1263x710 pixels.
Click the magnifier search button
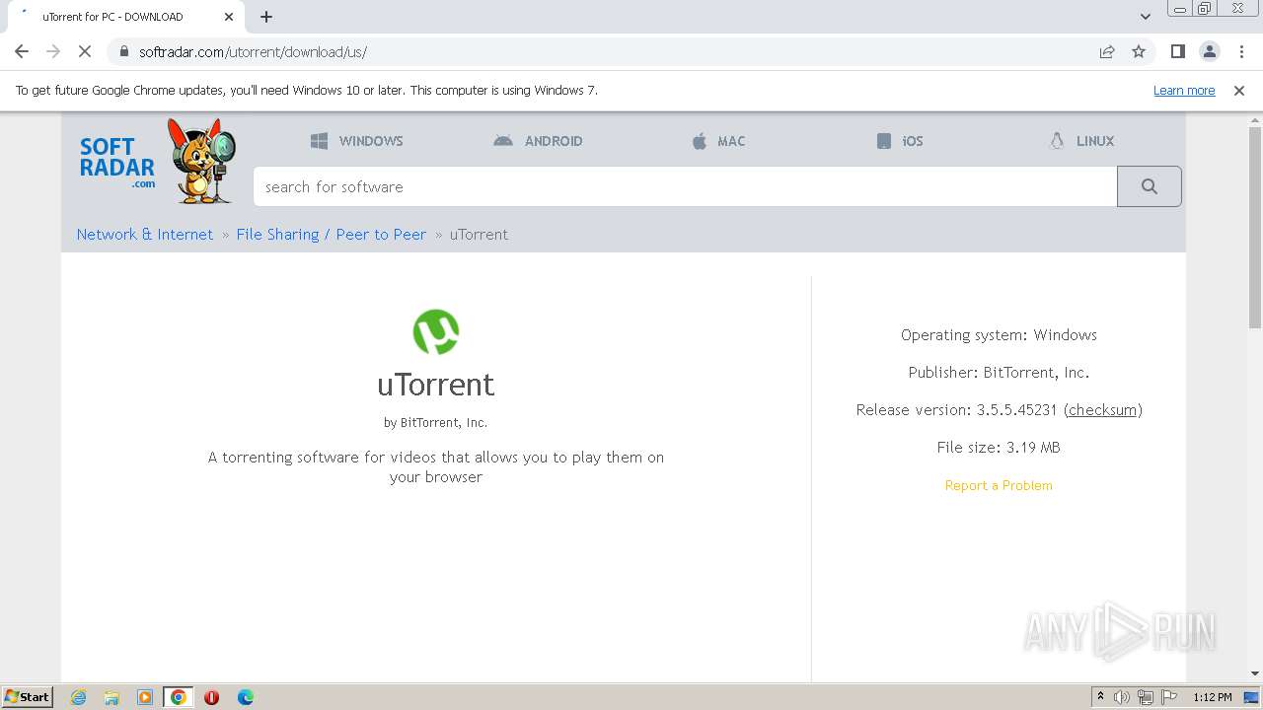click(x=1150, y=186)
